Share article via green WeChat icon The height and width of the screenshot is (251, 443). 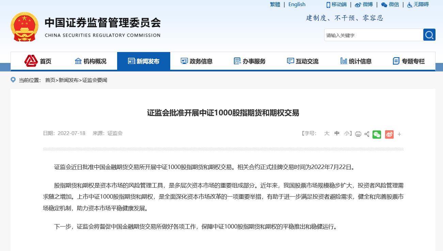(x=377, y=134)
